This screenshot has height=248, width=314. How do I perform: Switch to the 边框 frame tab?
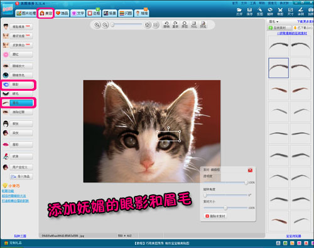point(94,13)
